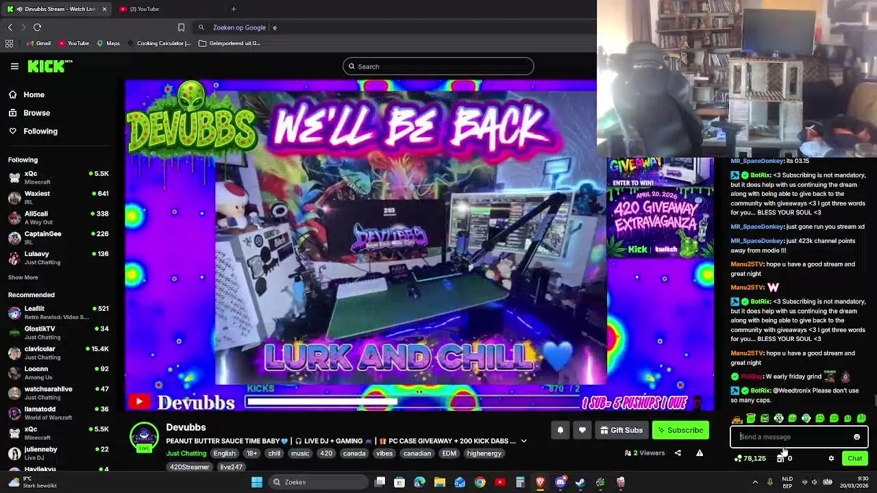Open recommended channel julienneby
The image size is (877, 493).
click(x=59, y=453)
